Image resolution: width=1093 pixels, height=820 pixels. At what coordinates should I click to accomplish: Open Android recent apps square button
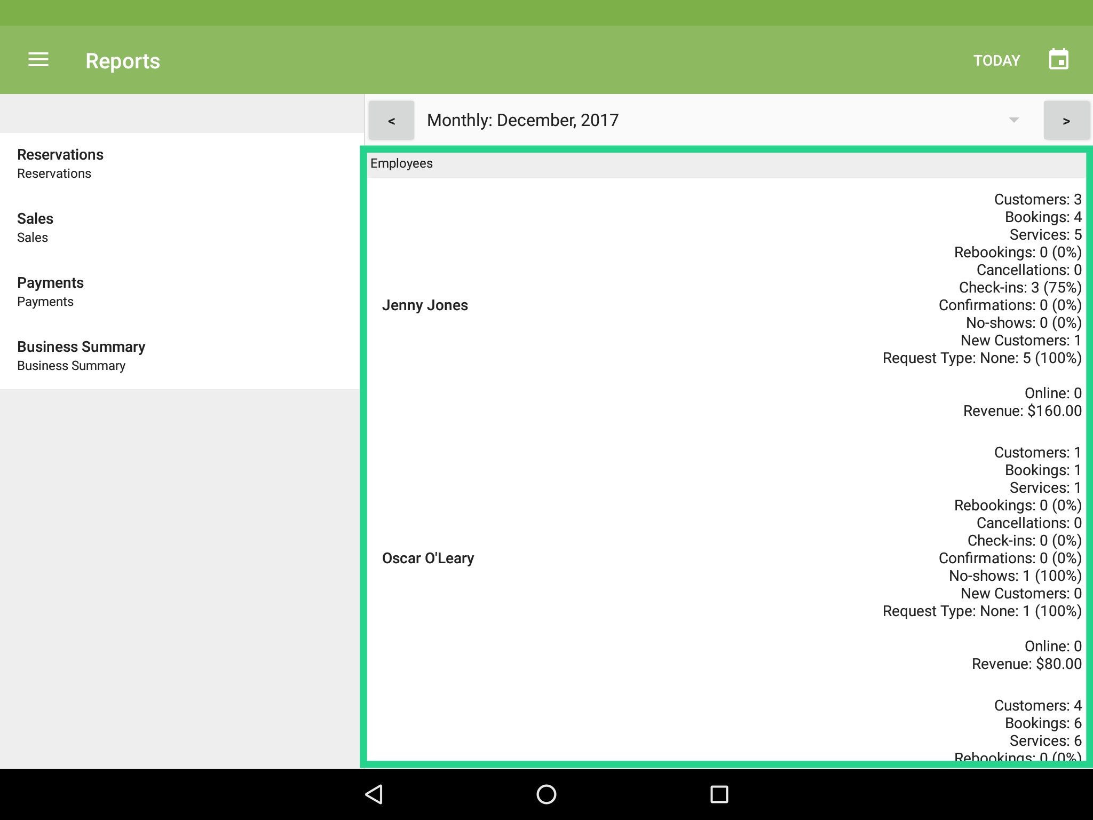(719, 794)
